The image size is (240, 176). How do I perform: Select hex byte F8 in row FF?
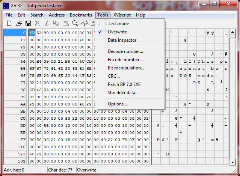point(125,140)
